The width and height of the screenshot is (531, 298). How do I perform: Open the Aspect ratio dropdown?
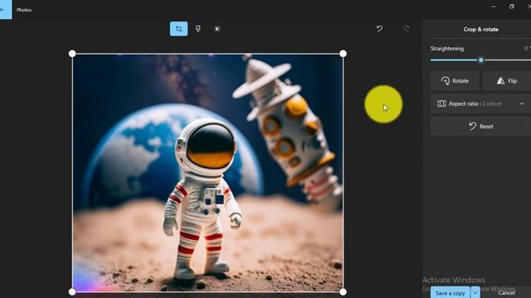coord(481,103)
